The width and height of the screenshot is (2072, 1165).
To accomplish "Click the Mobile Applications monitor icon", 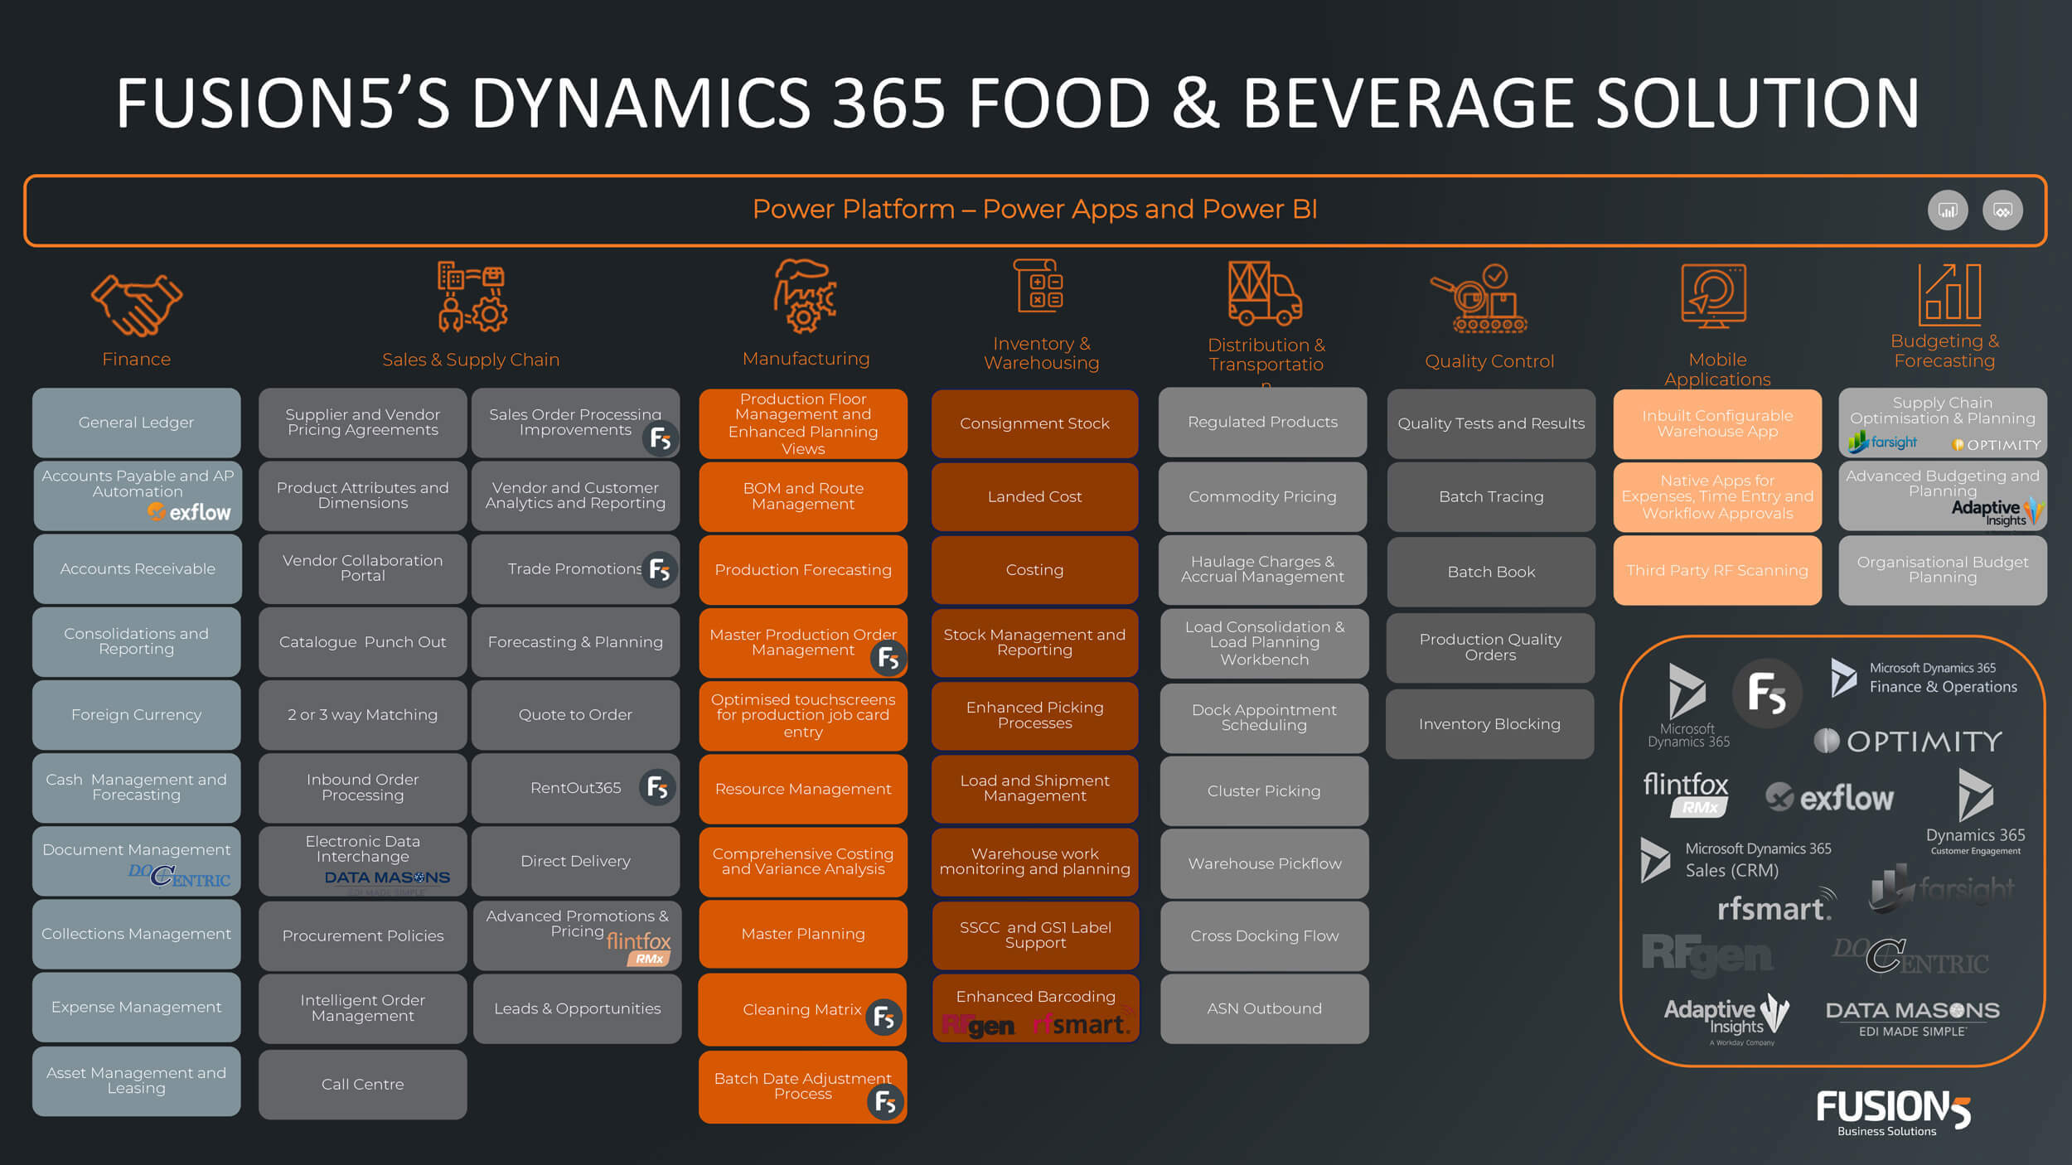I will click(x=1713, y=296).
